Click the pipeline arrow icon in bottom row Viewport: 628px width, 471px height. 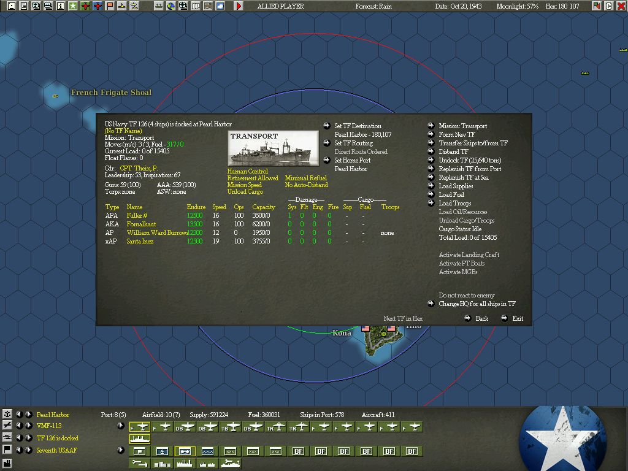click(x=140, y=464)
